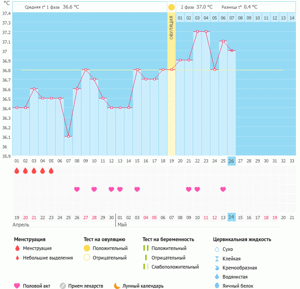Image resolution: width=300 pixels, height=289 pixels.
Task: Click the lowest temperature point on day 07
Action: click(68, 136)
